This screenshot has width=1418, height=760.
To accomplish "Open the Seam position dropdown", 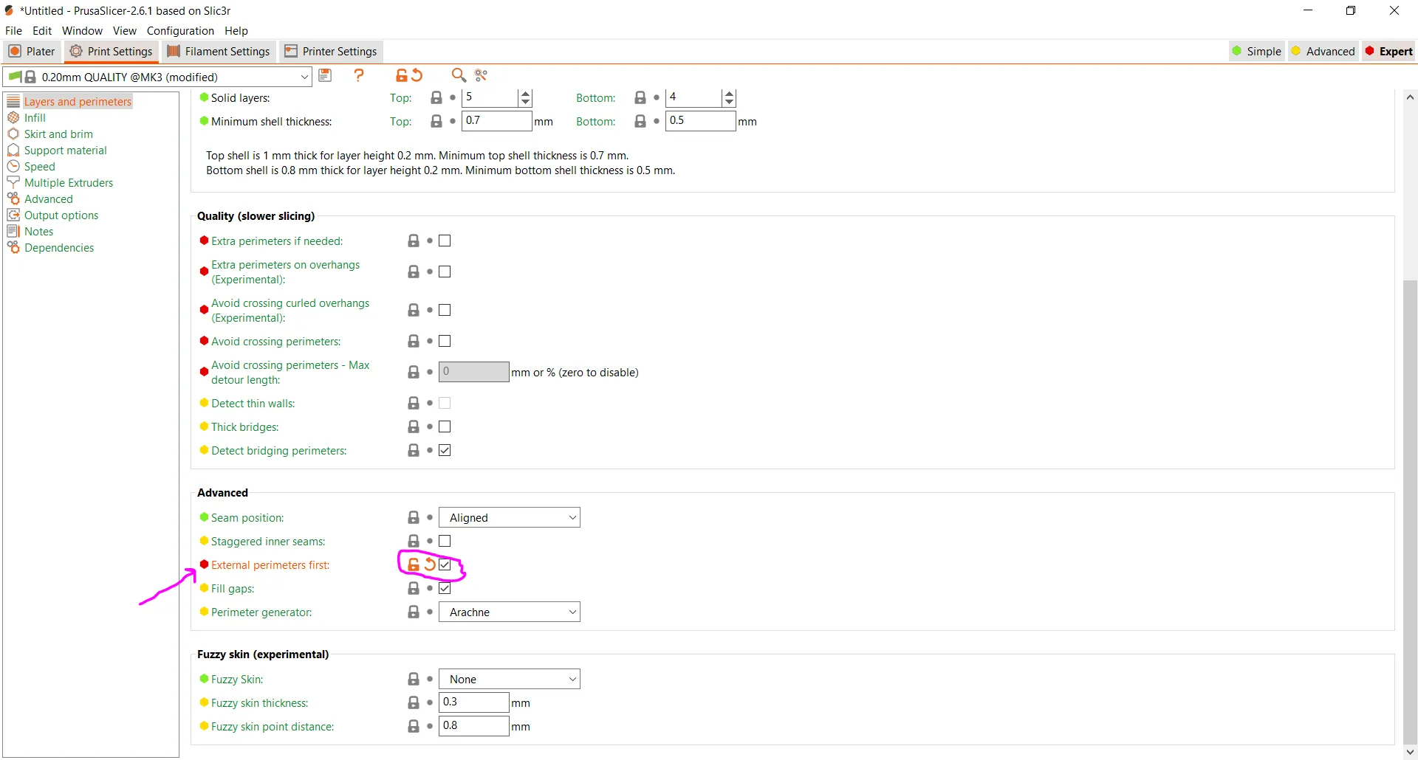I will 510,518.
